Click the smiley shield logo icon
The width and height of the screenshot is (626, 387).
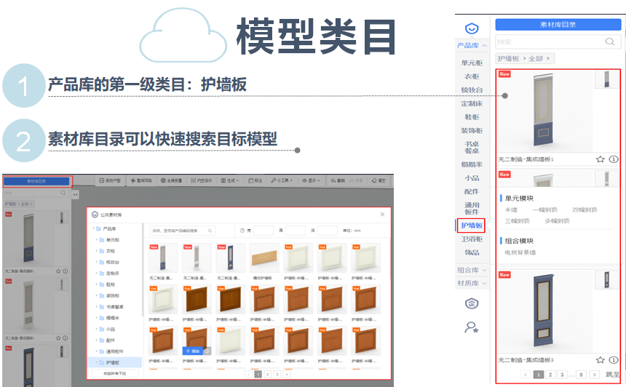(x=472, y=28)
